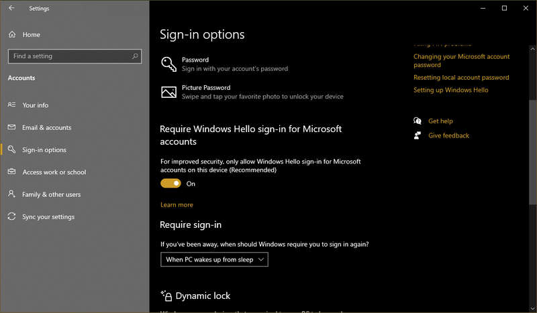
Task: Open Changing your Microsoft account password link
Action: [x=461, y=60]
